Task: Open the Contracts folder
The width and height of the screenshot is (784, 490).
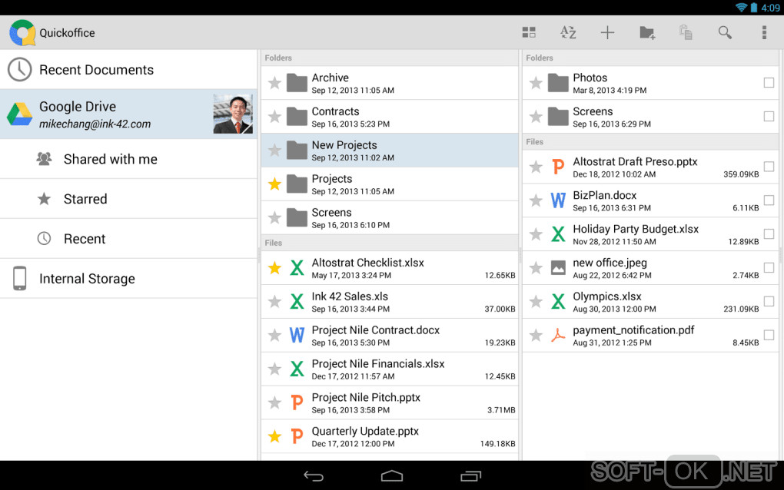Action: [x=390, y=117]
